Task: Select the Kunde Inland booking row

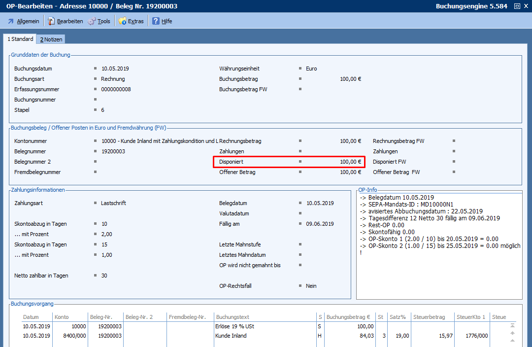Action: (x=231, y=336)
